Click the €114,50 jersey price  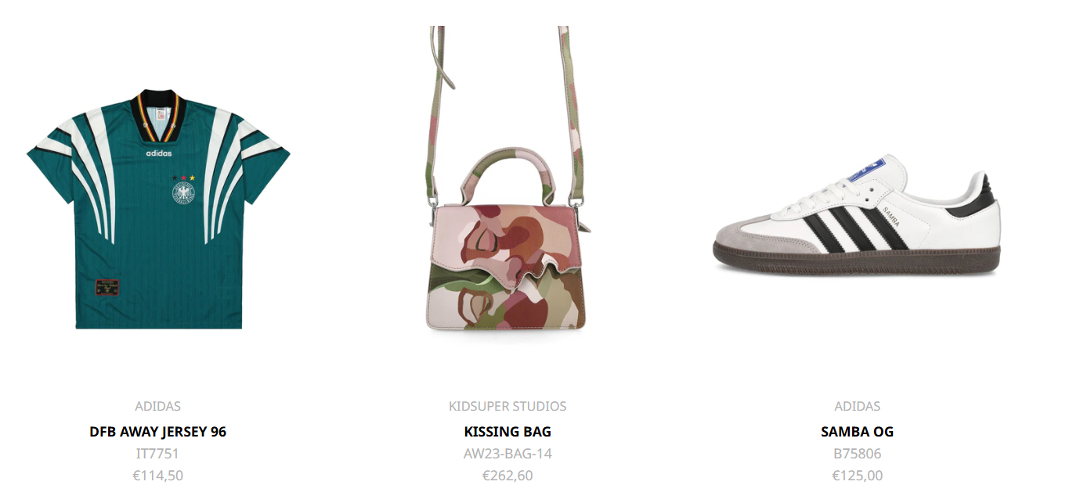pos(158,476)
